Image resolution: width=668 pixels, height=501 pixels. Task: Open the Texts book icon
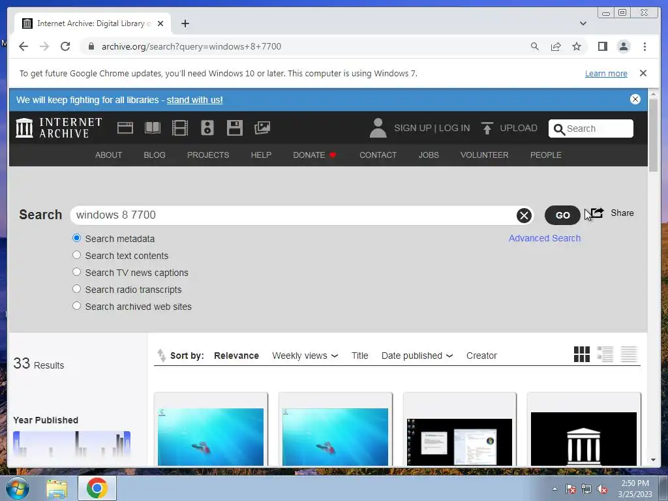153,128
